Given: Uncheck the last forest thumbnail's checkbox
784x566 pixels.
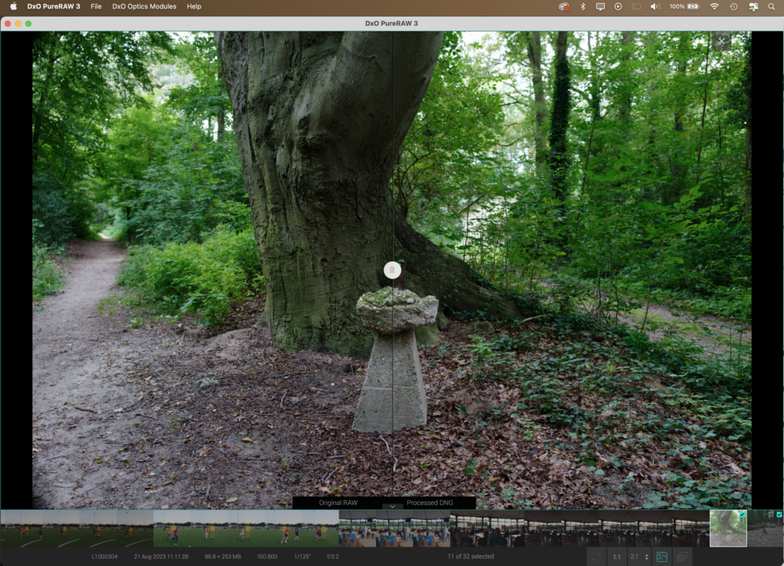Looking at the screenshot, I should pos(779,514).
